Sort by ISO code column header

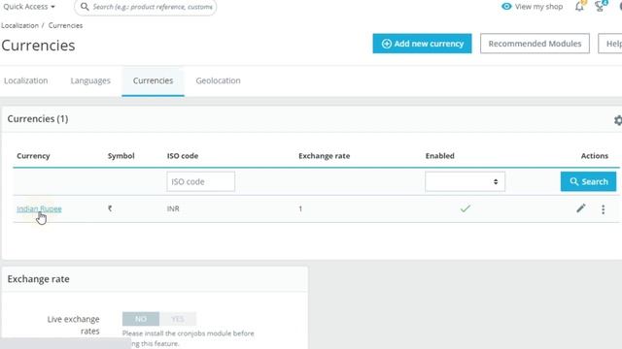183,156
